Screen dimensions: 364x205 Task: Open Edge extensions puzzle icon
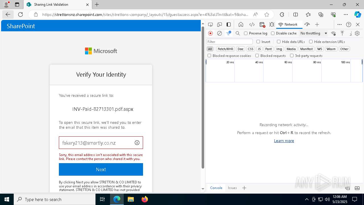pos(282,15)
